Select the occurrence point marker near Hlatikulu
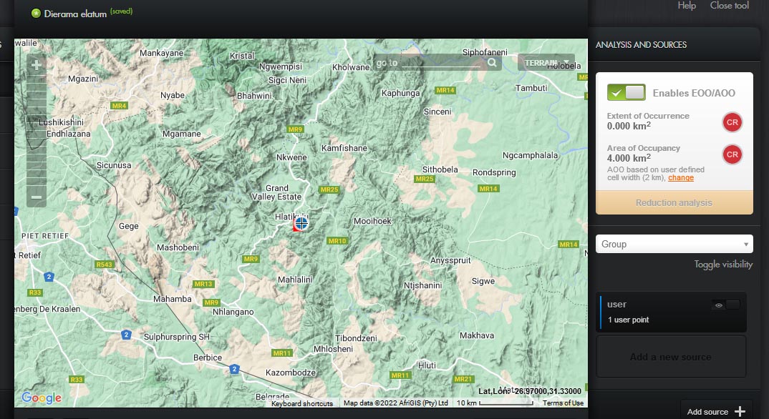This screenshot has width=769, height=419. coord(301,223)
